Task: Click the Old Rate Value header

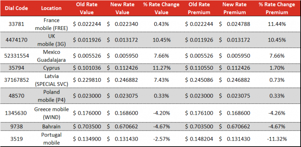Action: coord(87,8)
